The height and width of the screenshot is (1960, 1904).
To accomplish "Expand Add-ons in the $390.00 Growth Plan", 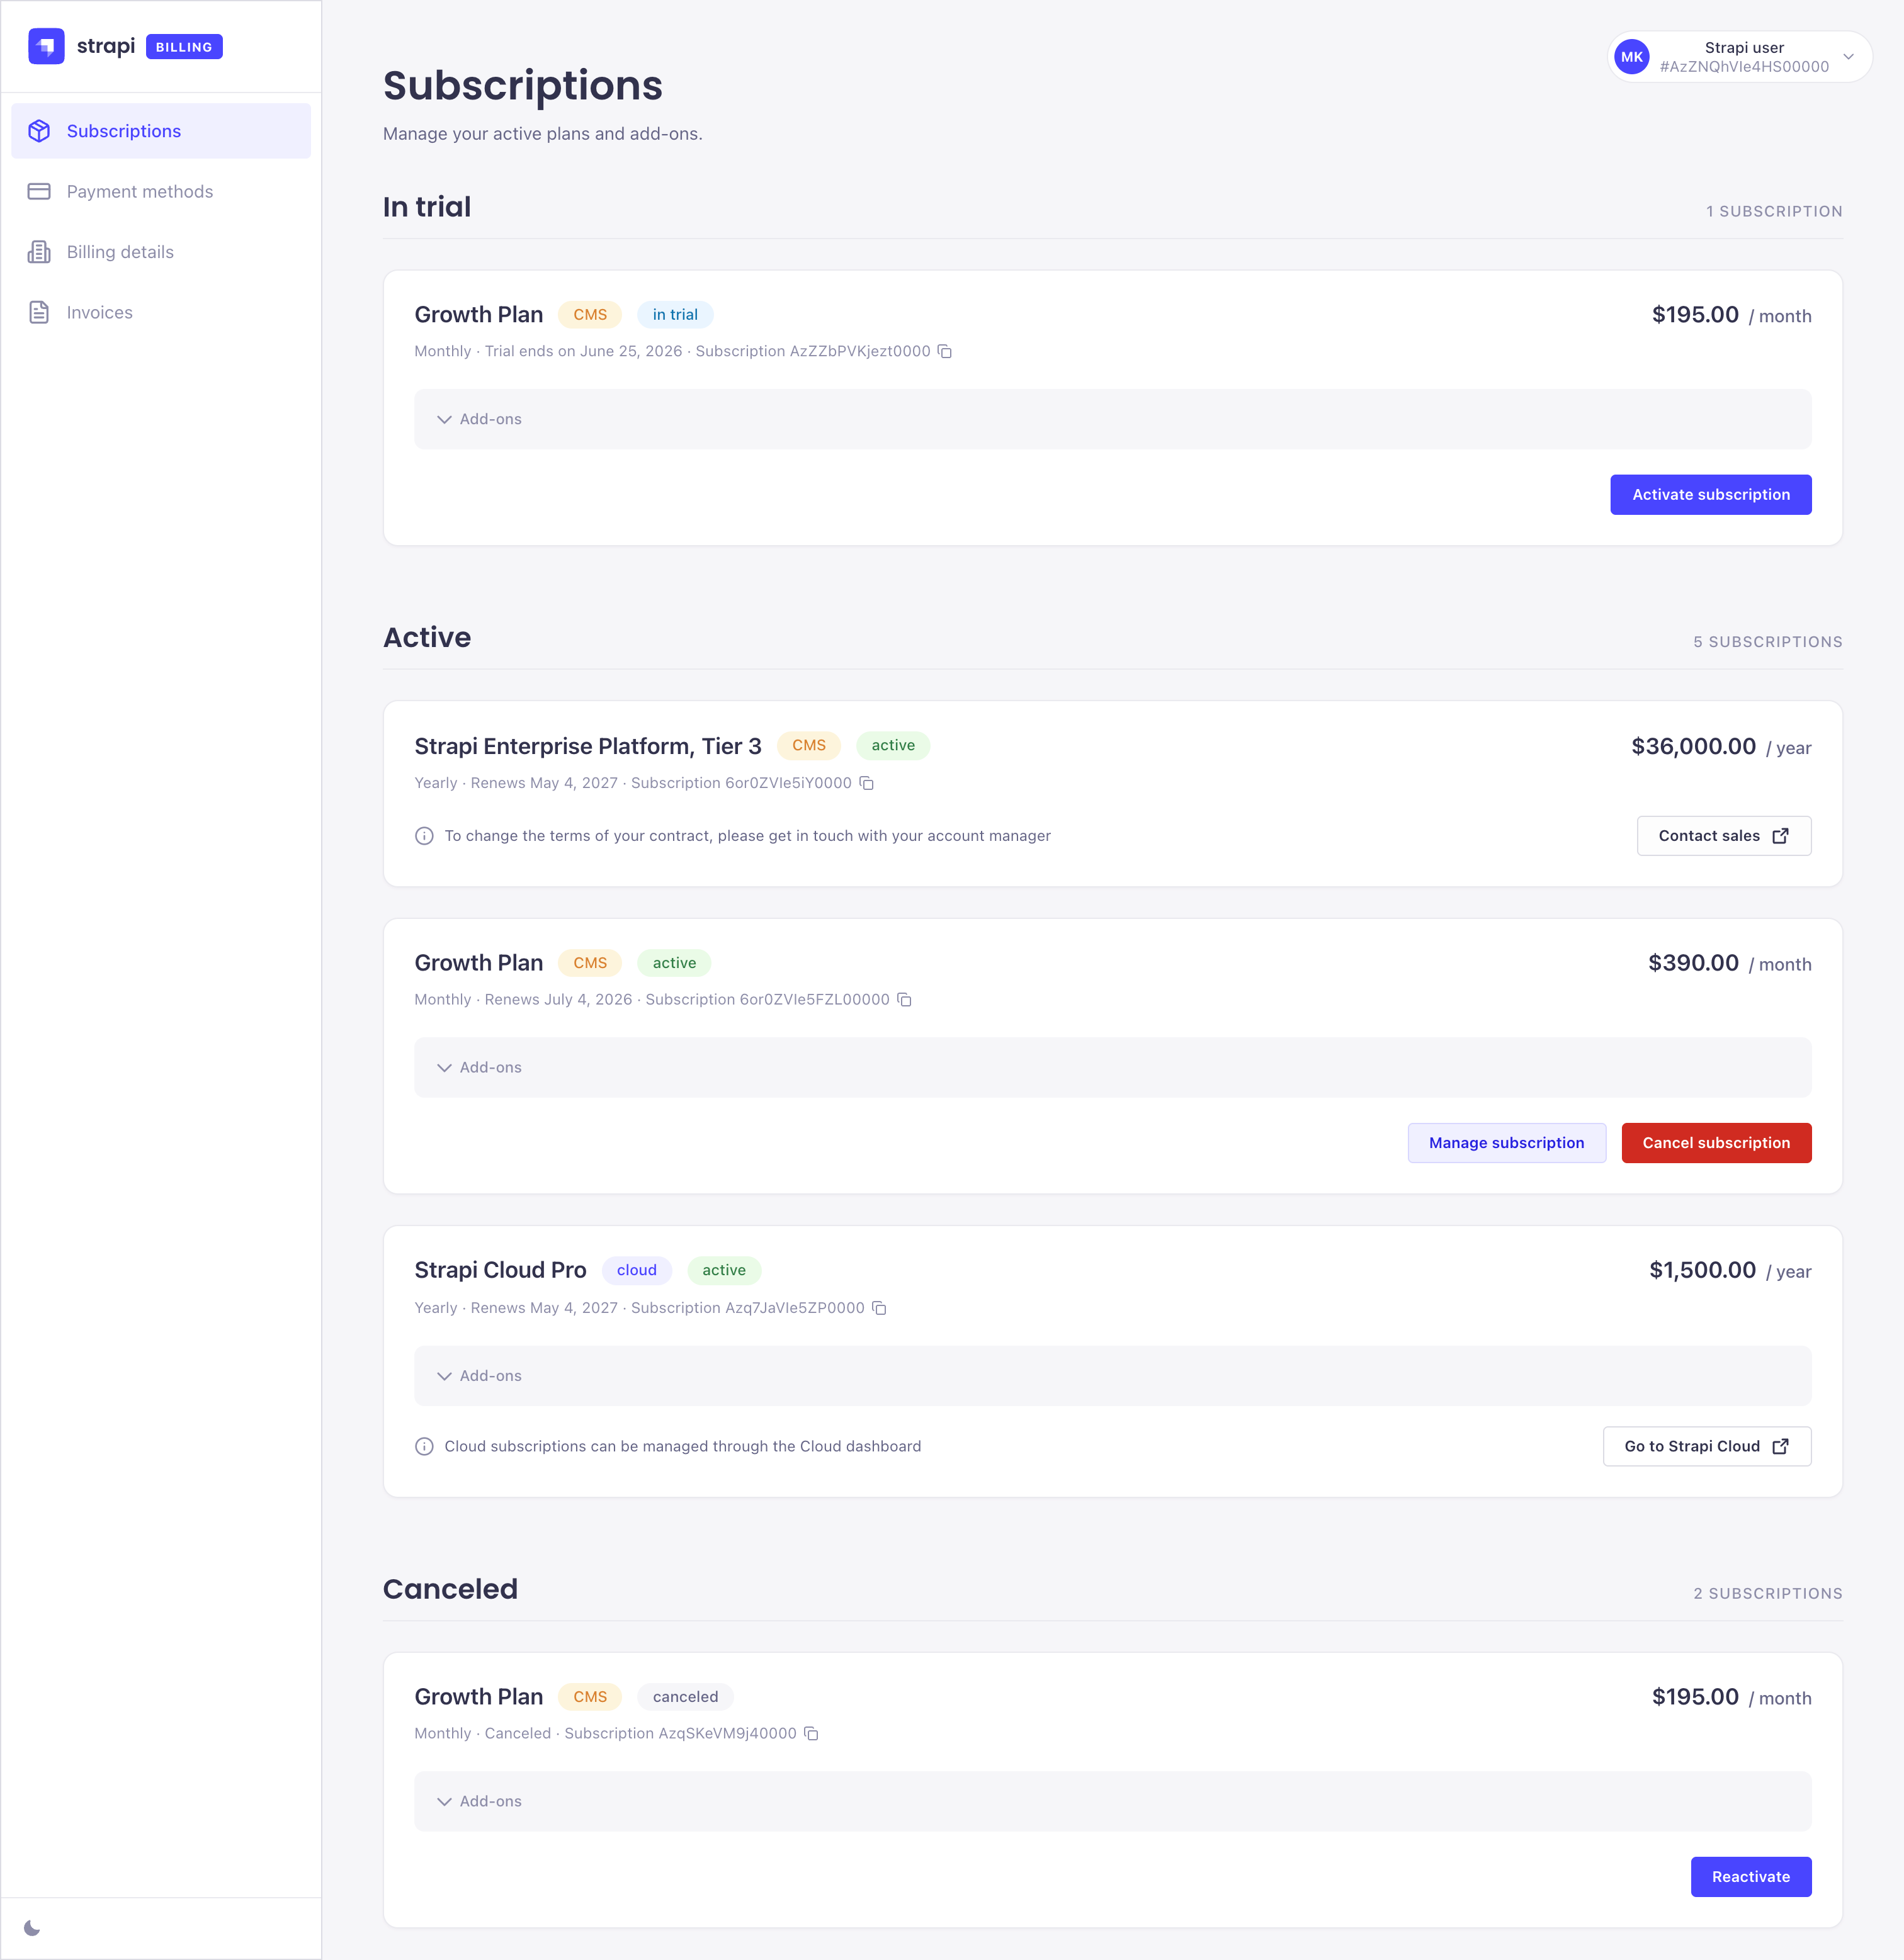I will tap(1113, 1067).
